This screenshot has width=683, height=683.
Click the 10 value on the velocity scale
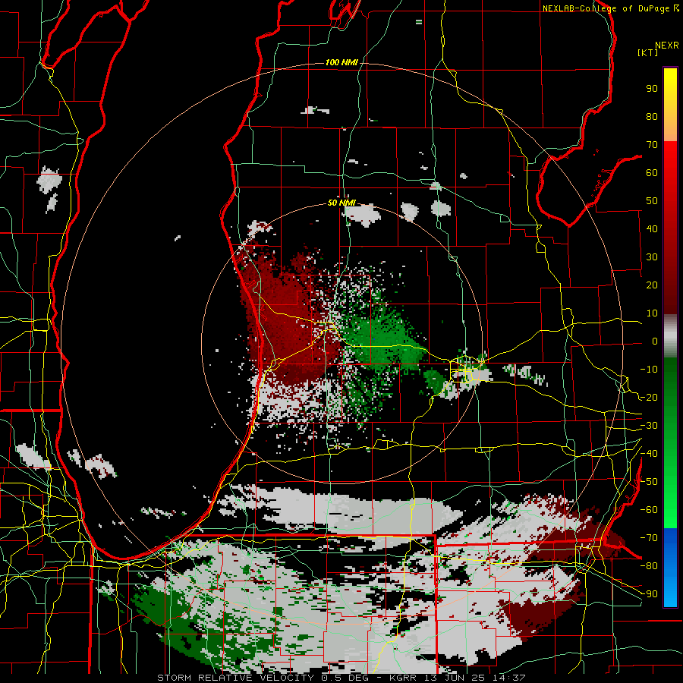click(x=652, y=313)
